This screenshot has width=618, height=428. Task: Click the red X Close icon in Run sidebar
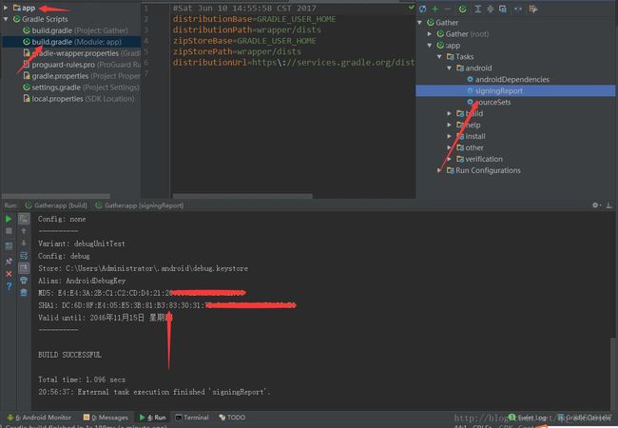tap(9, 274)
